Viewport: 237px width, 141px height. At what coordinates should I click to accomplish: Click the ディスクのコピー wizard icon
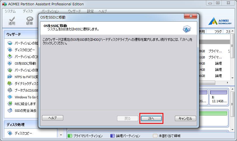pos(10,50)
